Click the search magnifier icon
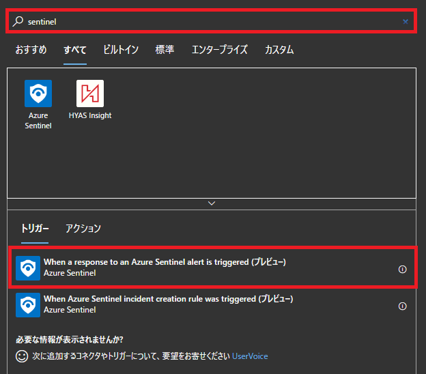426x374 pixels. click(x=18, y=21)
